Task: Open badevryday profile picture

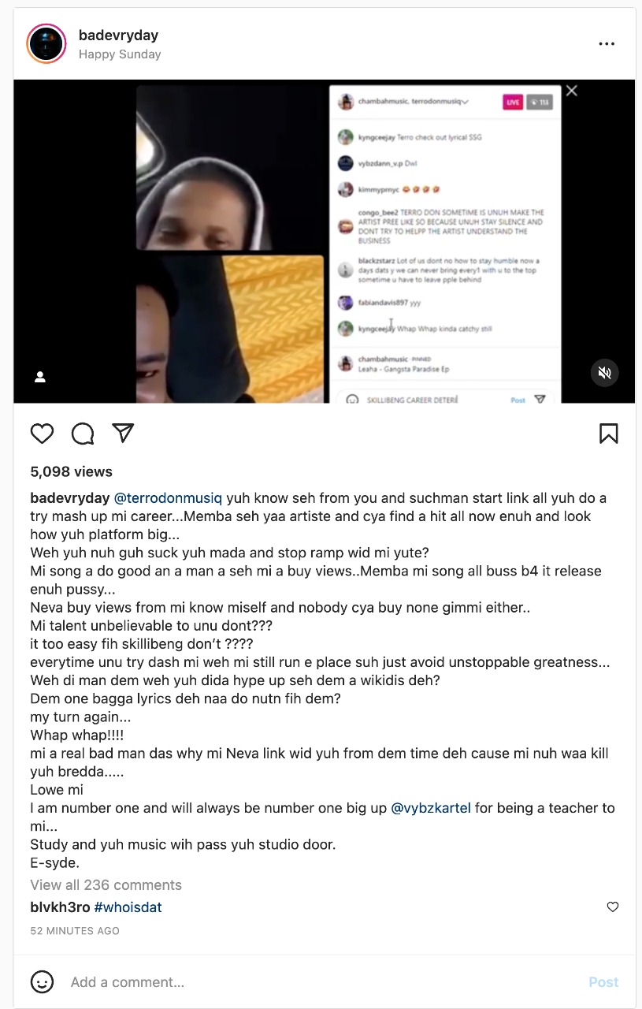Action: [46, 44]
